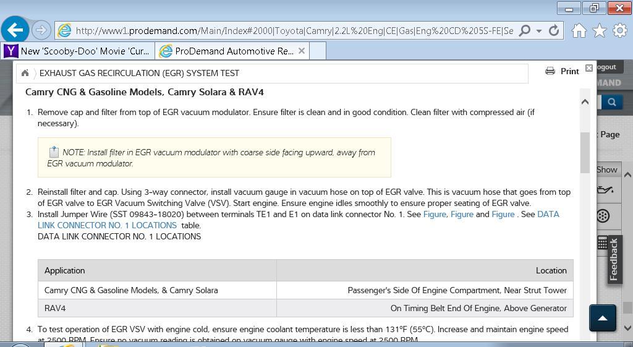Screen dimensions: 633x347
Task: Open the browser Home icon
Action: 579,31
